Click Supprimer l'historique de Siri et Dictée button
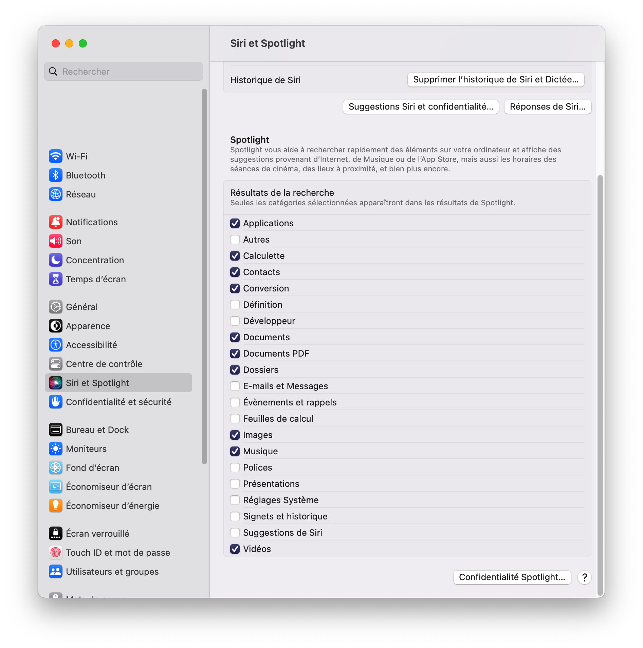Image resolution: width=643 pixels, height=648 pixels. point(496,79)
